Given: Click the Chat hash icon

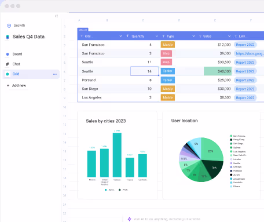Looking at the screenshot, I should click(x=8, y=64).
